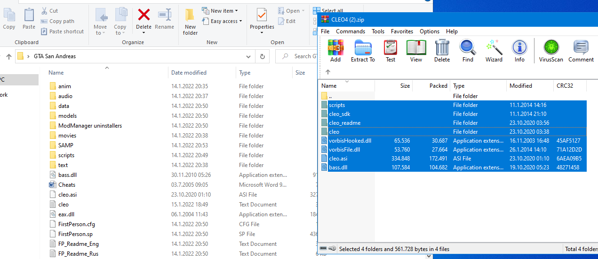Open WinRAR Tools menu
This screenshot has width=598, height=259.
pyautogui.click(x=378, y=31)
